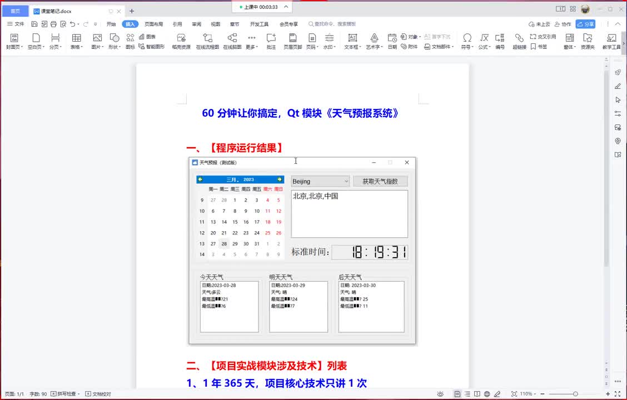Open 页眉页脚 header and footer
Screen dimensions: 627x400
coord(293,41)
